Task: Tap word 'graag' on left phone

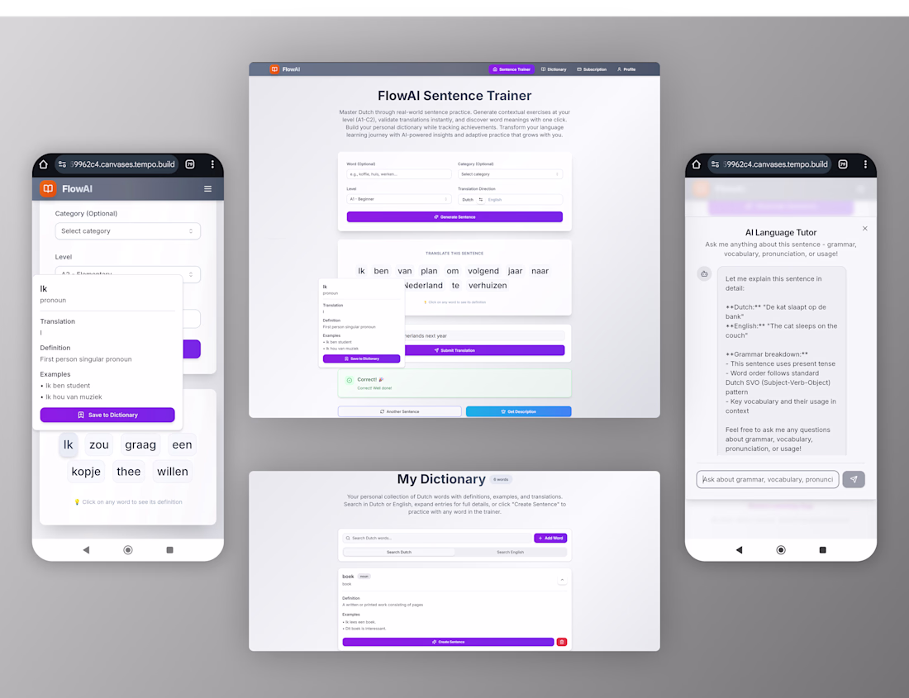Action: pos(140,445)
